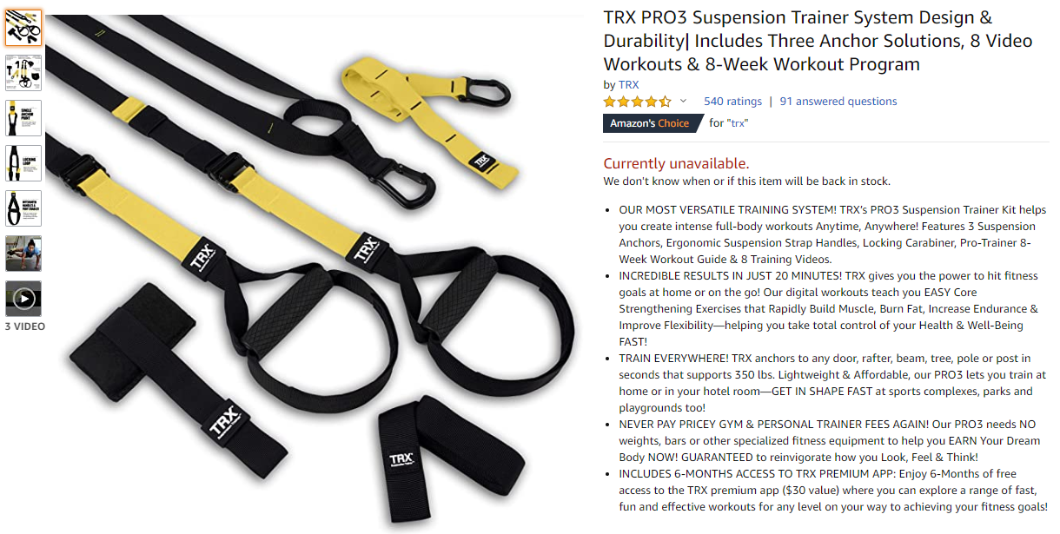The width and height of the screenshot is (1060, 534).
Task: View the Single Anchor Point thumbnail
Action: tap(23, 118)
